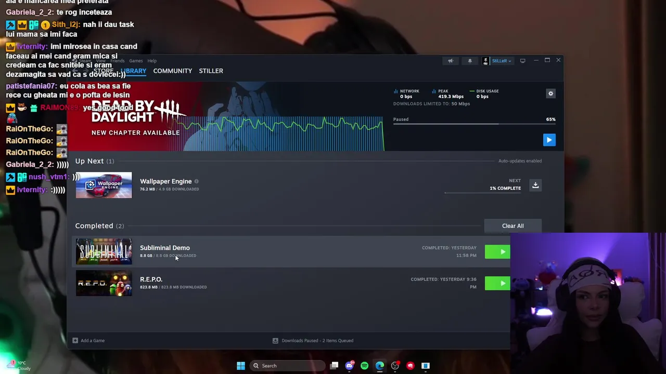Screen dimensions: 666x374
Task: Click the Wallpaper Engine 1% progress bar
Action: [x=482, y=193]
